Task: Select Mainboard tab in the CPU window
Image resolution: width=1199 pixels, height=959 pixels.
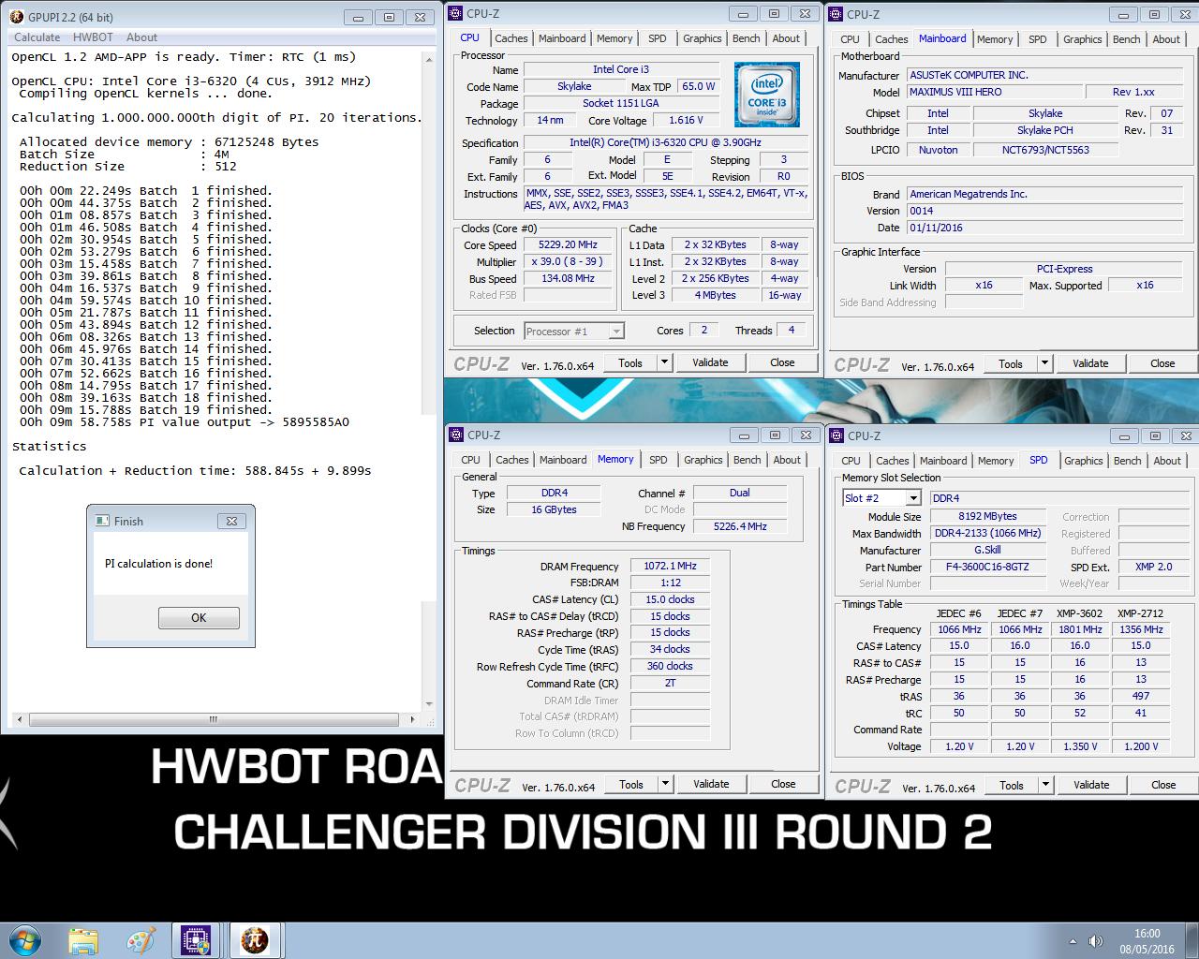Action: [x=562, y=38]
